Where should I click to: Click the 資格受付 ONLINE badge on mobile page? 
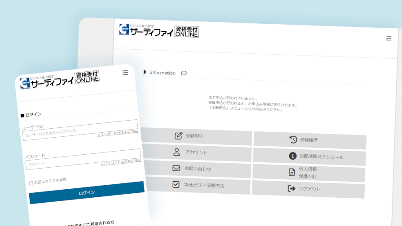(x=87, y=77)
